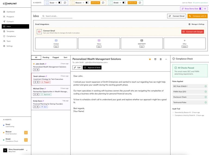Select the Other custom integration card
Screen dimensions: 209x155
click(185, 43)
